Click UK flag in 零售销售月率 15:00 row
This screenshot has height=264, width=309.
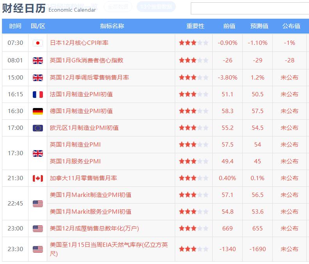coord(38,78)
